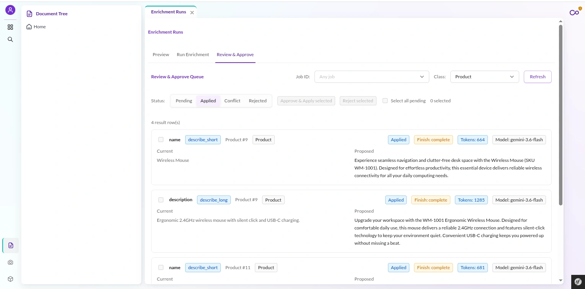Tick the checkbox for Product #9 description row
This screenshot has width=585, height=289.
click(161, 200)
